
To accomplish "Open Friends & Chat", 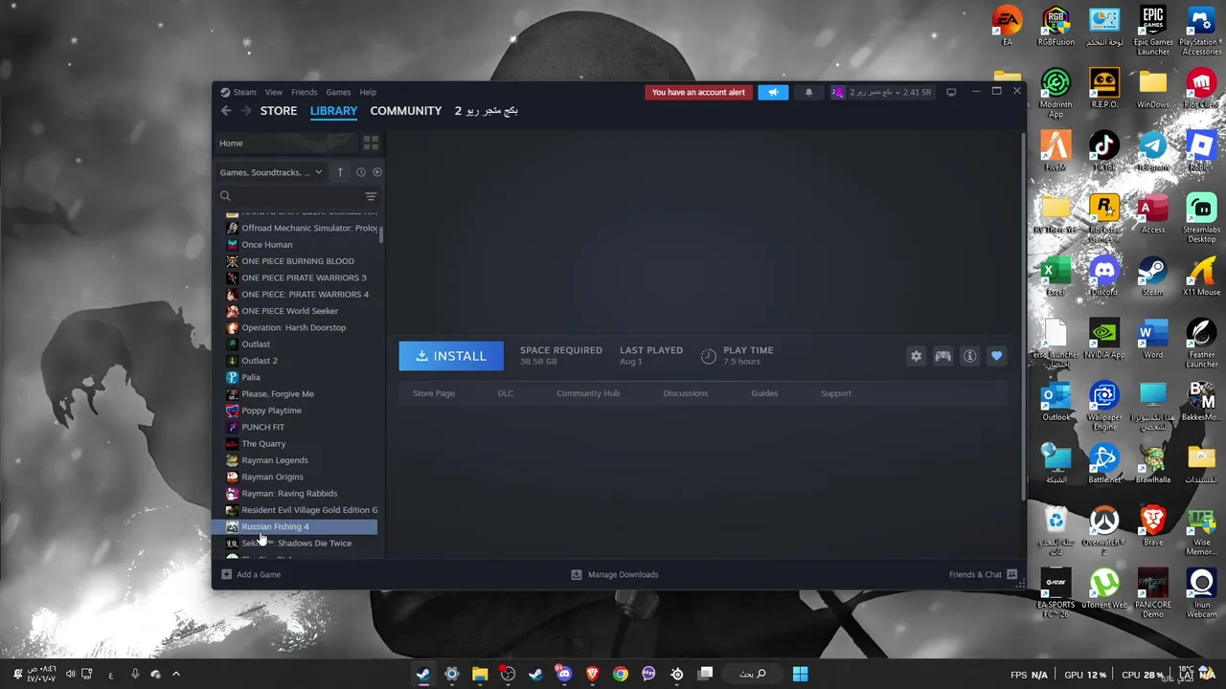I will point(983,575).
